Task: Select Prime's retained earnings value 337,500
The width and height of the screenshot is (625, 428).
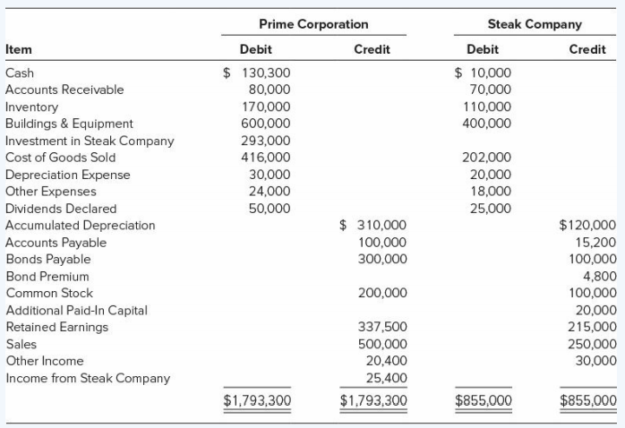Action: (382, 327)
